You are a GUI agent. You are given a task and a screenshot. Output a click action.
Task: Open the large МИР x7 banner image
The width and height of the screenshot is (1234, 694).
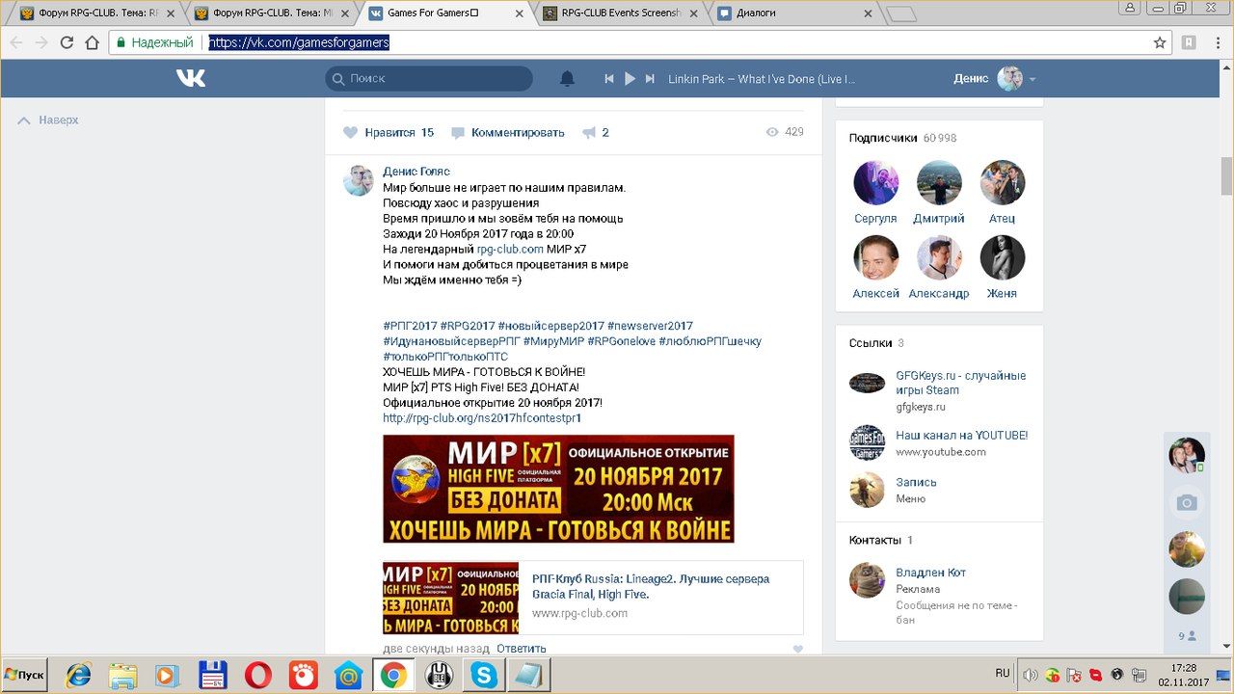pyautogui.click(x=558, y=489)
